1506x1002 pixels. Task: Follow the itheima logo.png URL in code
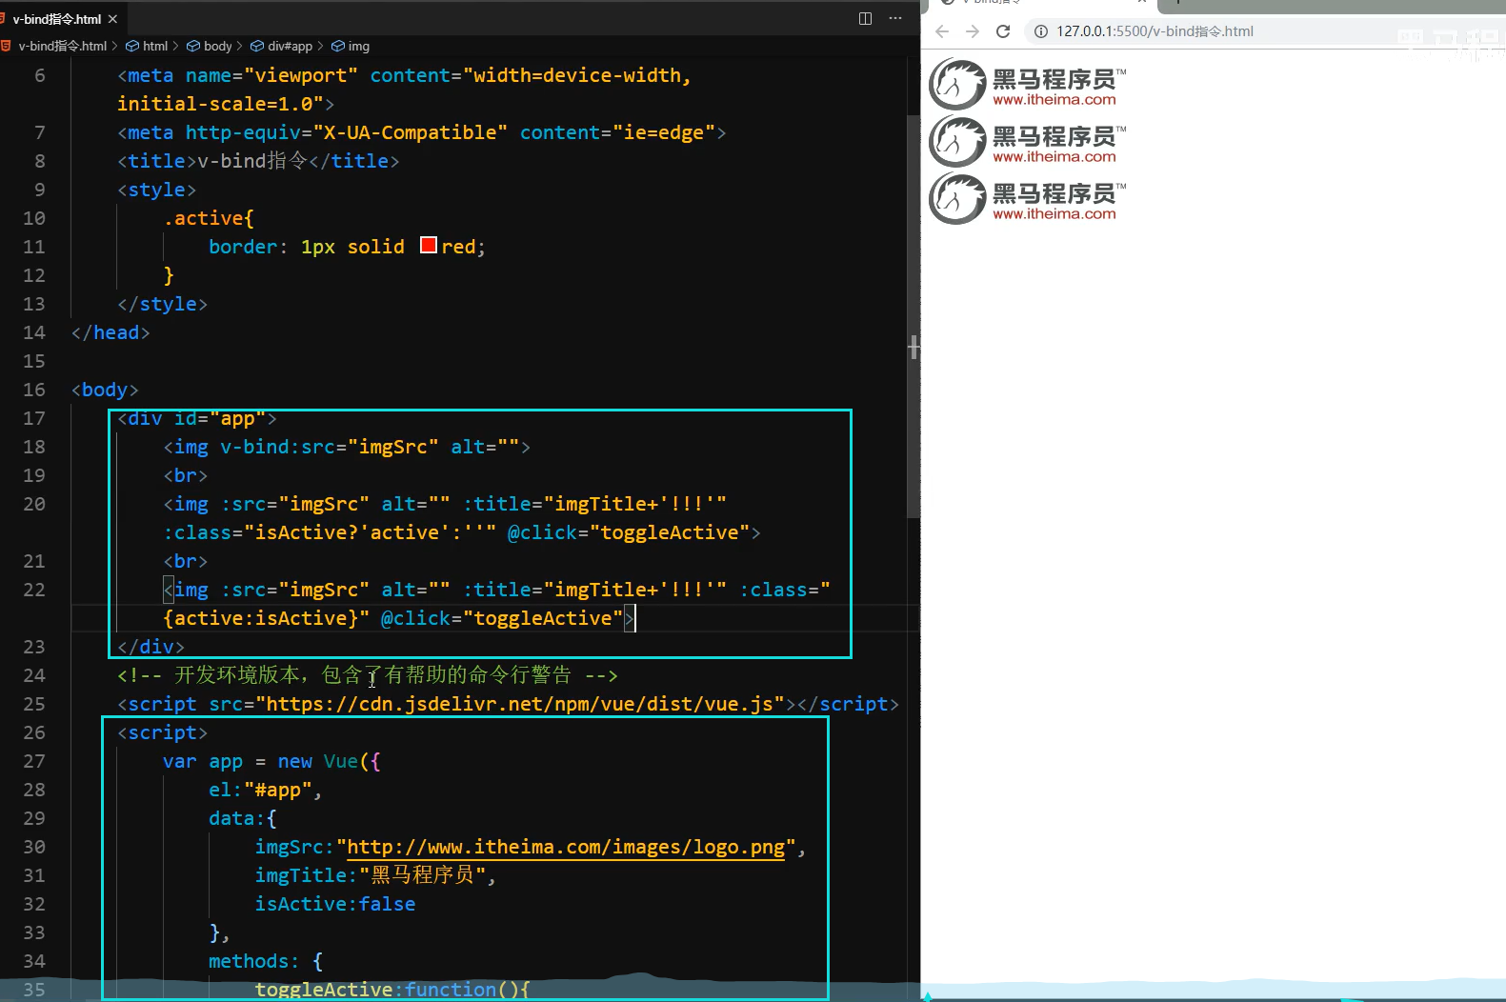[x=566, y=847]
